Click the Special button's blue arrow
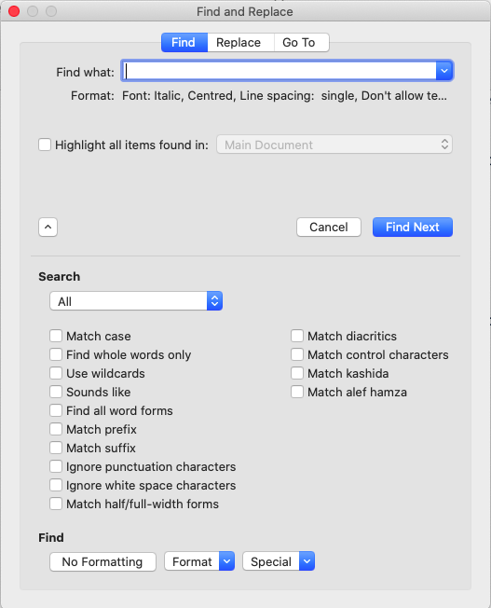 307,561
